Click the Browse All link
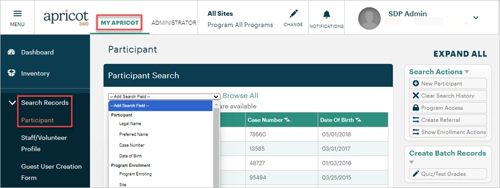The image size is (500, 188). [x=240, y=96]
